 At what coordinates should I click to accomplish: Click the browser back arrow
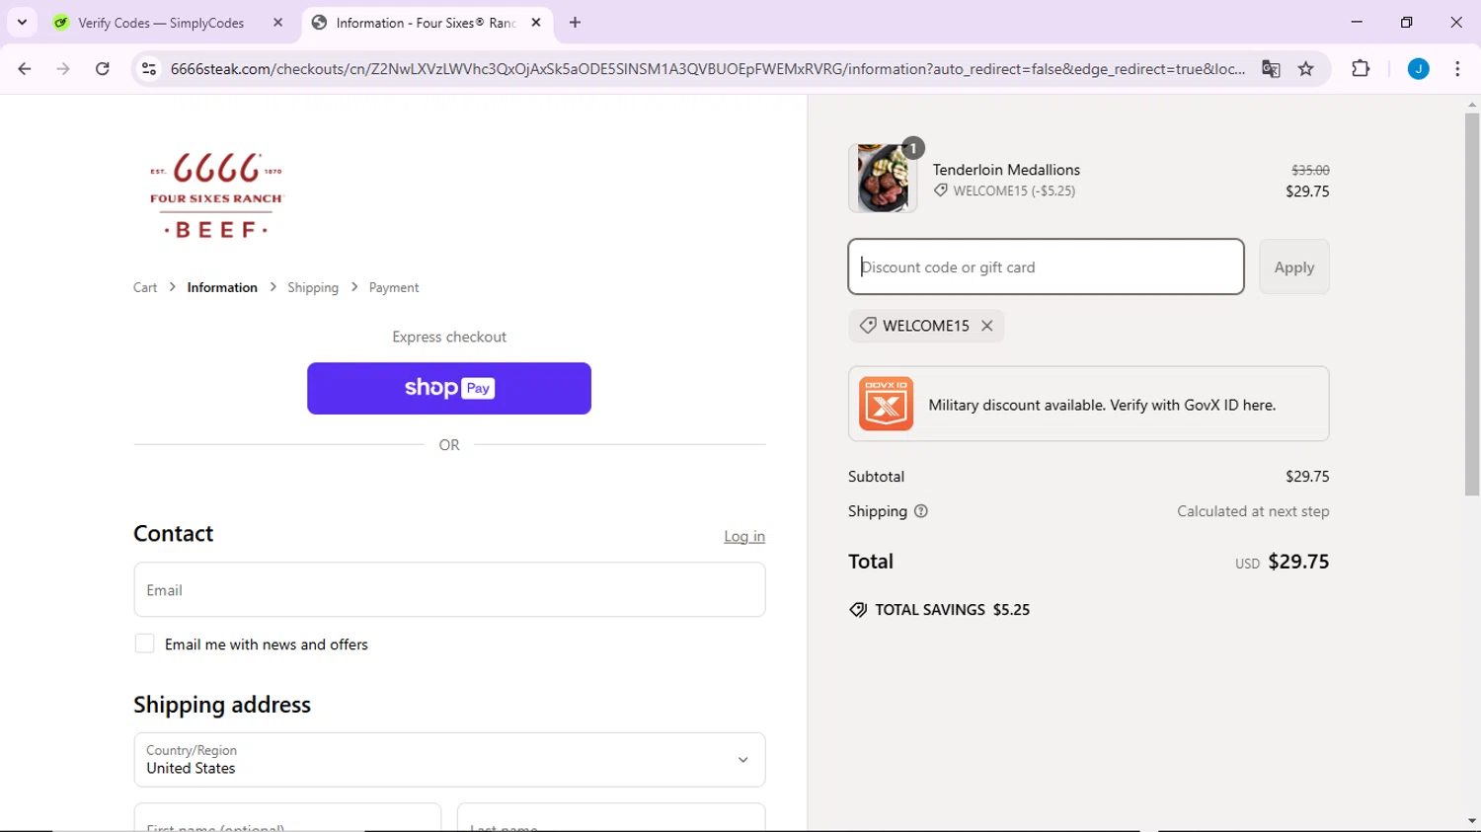[x=25, y=69]
